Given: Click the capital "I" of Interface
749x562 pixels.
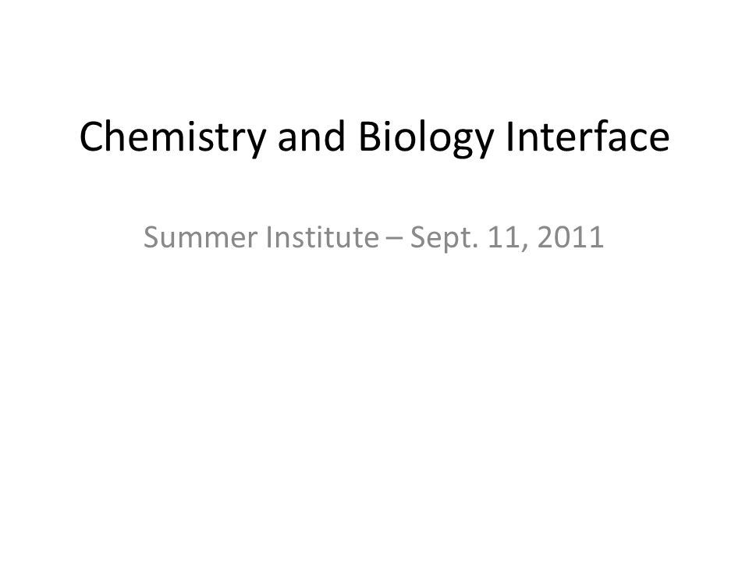Looking at the screenshot, I should click(x=510, y=137).
